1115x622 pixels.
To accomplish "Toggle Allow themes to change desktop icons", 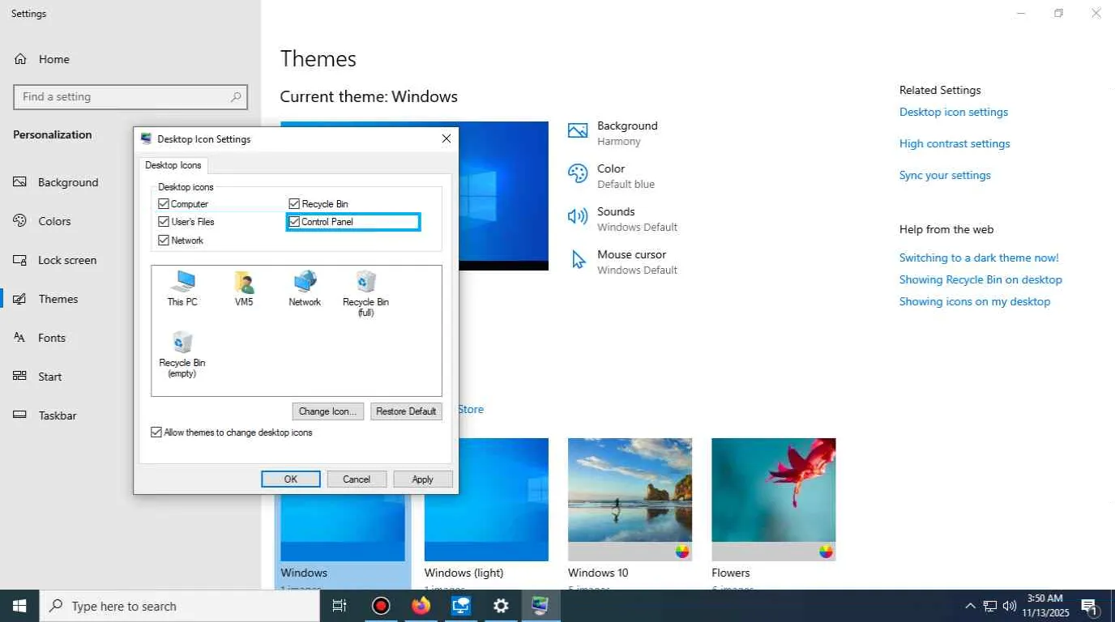I will [x=156, y=432].
